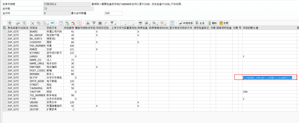The image size is (299, 123).
Task: Select the KTONR3 field name cell
Action: [38, 53]
